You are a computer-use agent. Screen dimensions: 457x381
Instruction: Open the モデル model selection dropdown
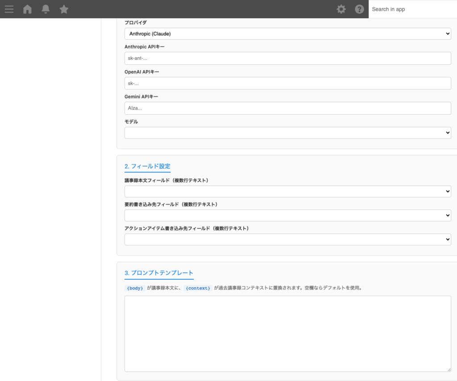coord(287,132)
